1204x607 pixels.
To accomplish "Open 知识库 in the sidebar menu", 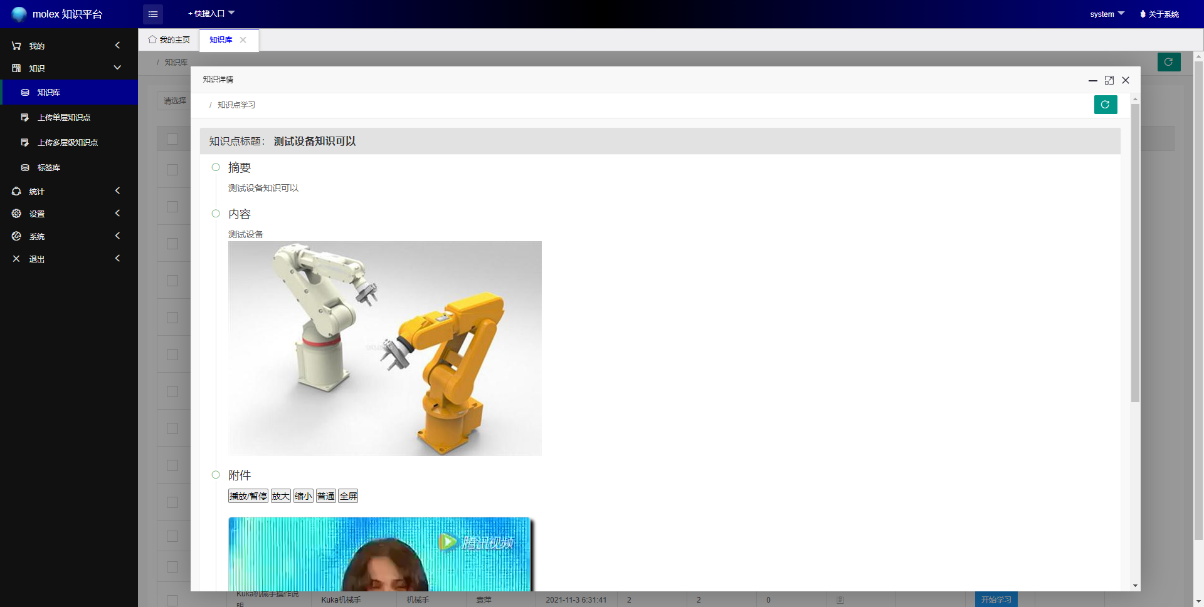I will pyautogui.click(x=69, y=93).
